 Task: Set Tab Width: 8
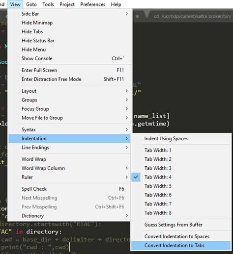181,213
